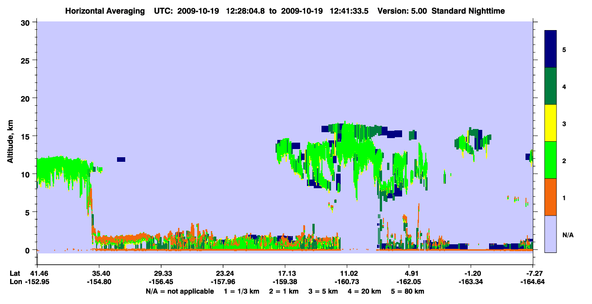Viewport: 592px width, 304px height.
Task: Click the 'Lat' row label
Action: [x=15, y=273]
